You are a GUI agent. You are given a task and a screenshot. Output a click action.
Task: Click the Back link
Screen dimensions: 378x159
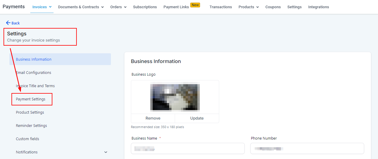tap(13, 23)
